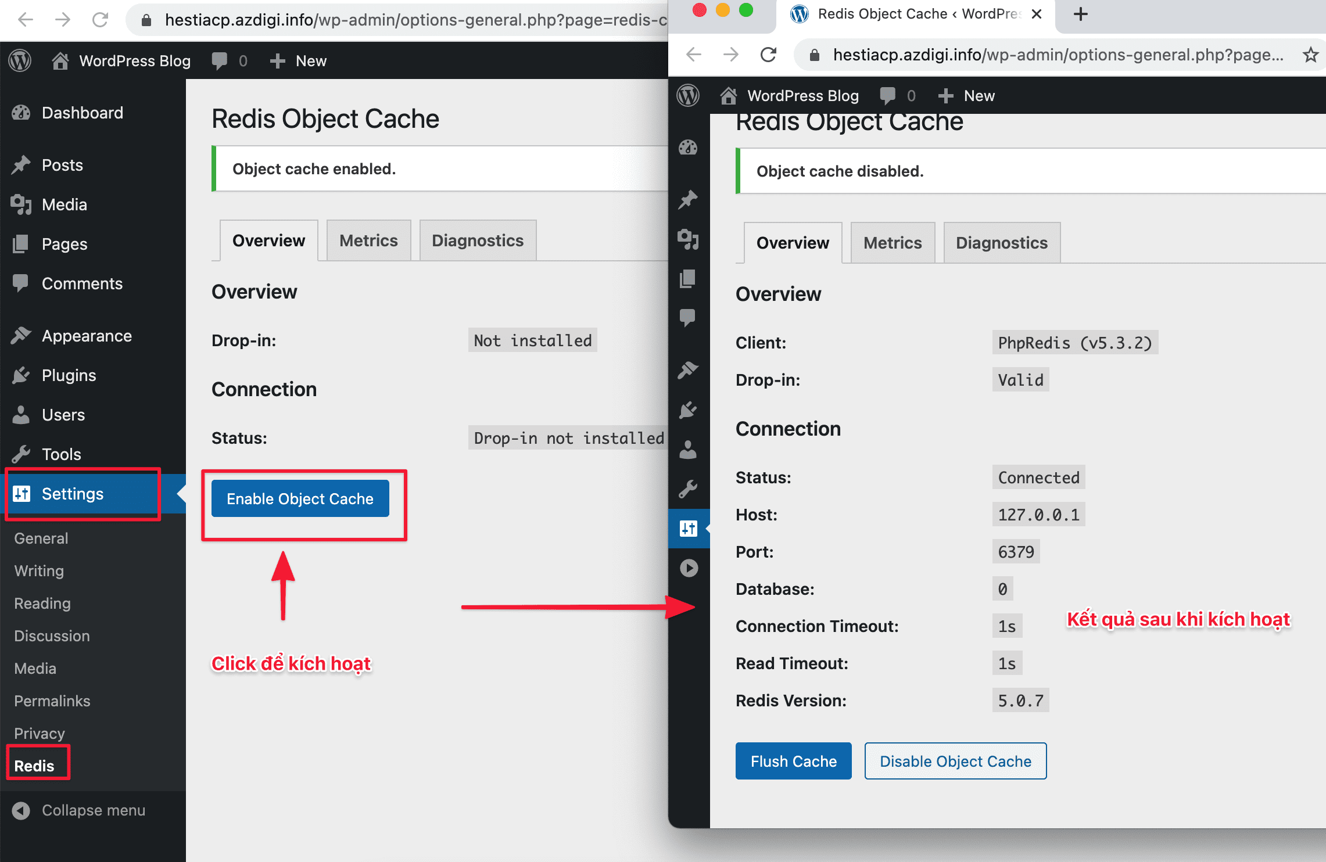Click the collapsed sidebar Tools wrench icon
1326x862 pixels.
[688, 489]
